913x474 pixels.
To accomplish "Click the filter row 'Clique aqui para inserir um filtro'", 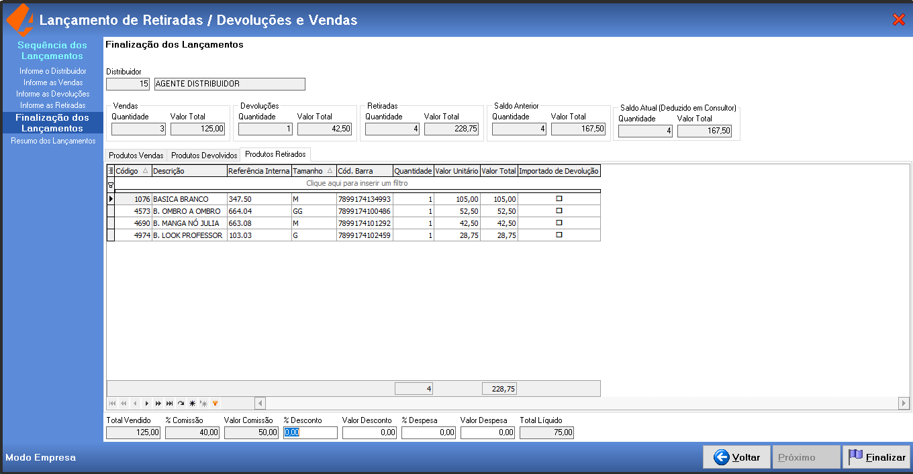I will point(357,183).
